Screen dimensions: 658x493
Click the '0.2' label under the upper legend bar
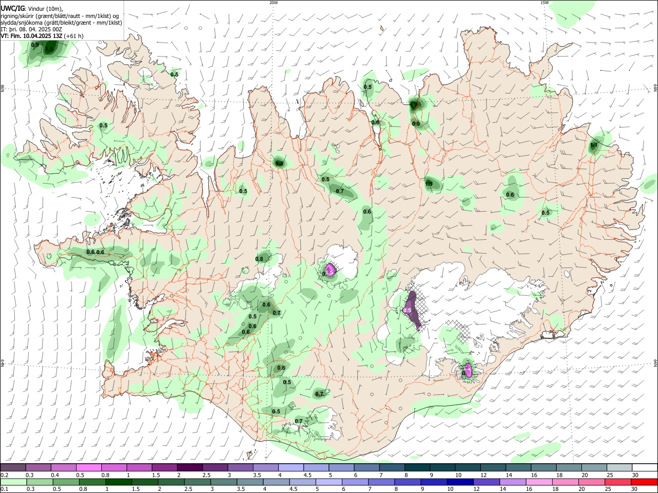pyautogui.click(x=4, y=475)
